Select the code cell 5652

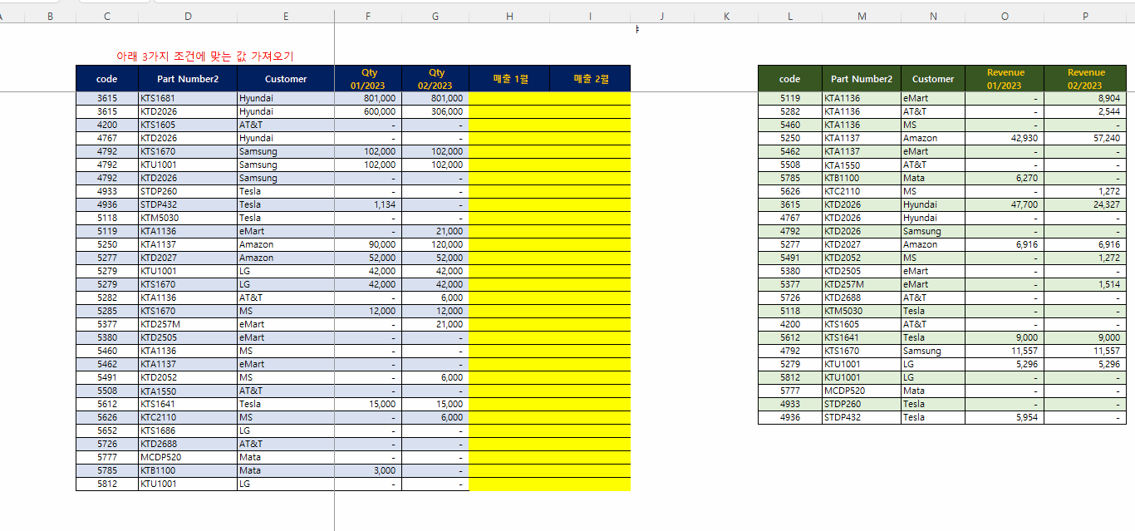[107, 430]
